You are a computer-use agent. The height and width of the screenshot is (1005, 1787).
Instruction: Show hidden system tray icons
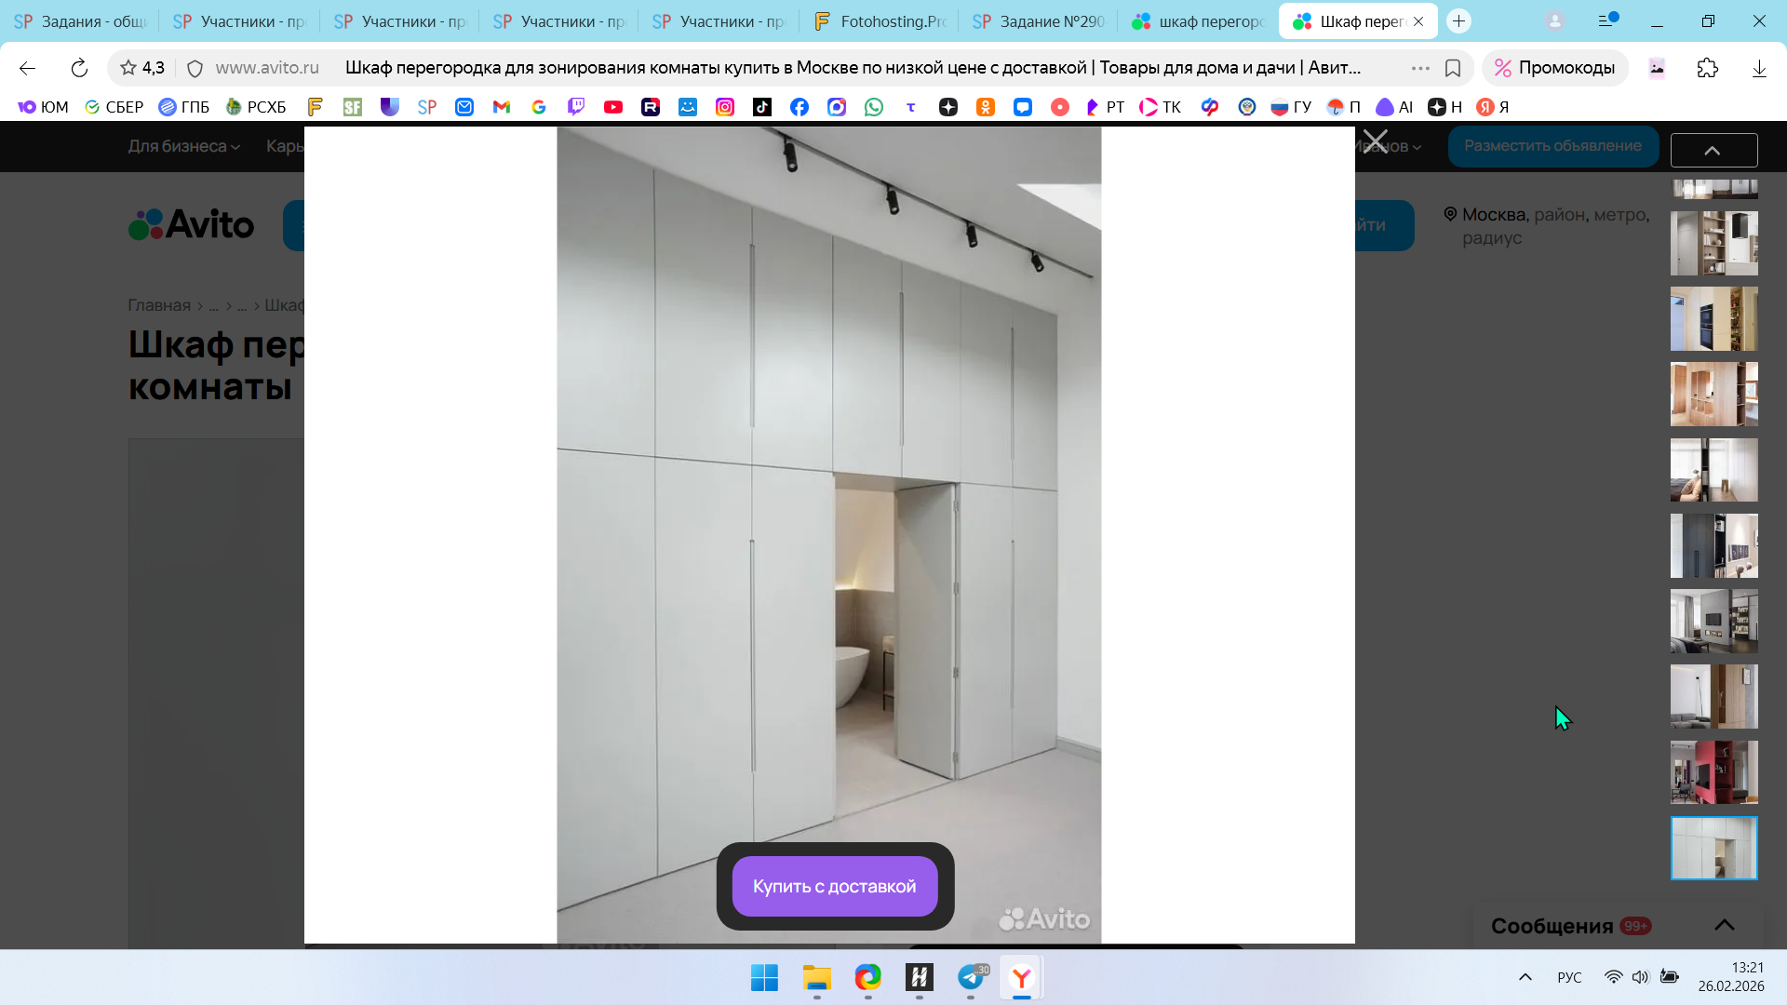pyautogui.click(x=1525, y=977)
